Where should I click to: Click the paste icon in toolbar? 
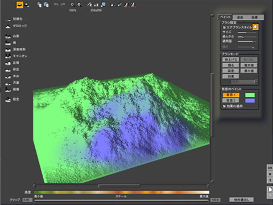click(x=46, y=5)
